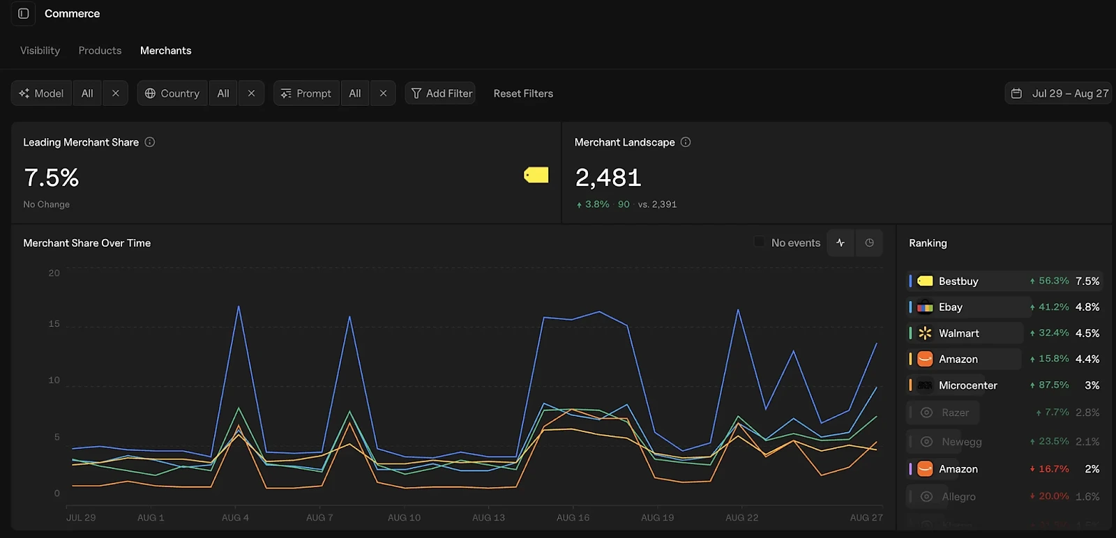This screenshot has height=538, width=1116.
Task: Click the Walmart spark logo in Ranking
Action: pyautogui.click(x=925, y=333)
